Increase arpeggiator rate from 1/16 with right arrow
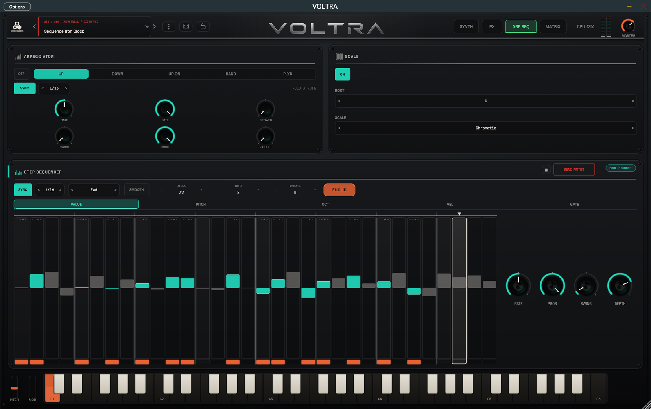This screenshot has height=409, width=651. (66, 88)
